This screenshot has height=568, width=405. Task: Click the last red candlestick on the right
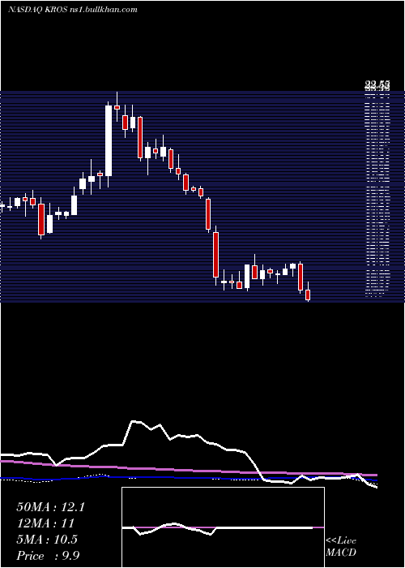pyautogui.click(x=308, y=295)
